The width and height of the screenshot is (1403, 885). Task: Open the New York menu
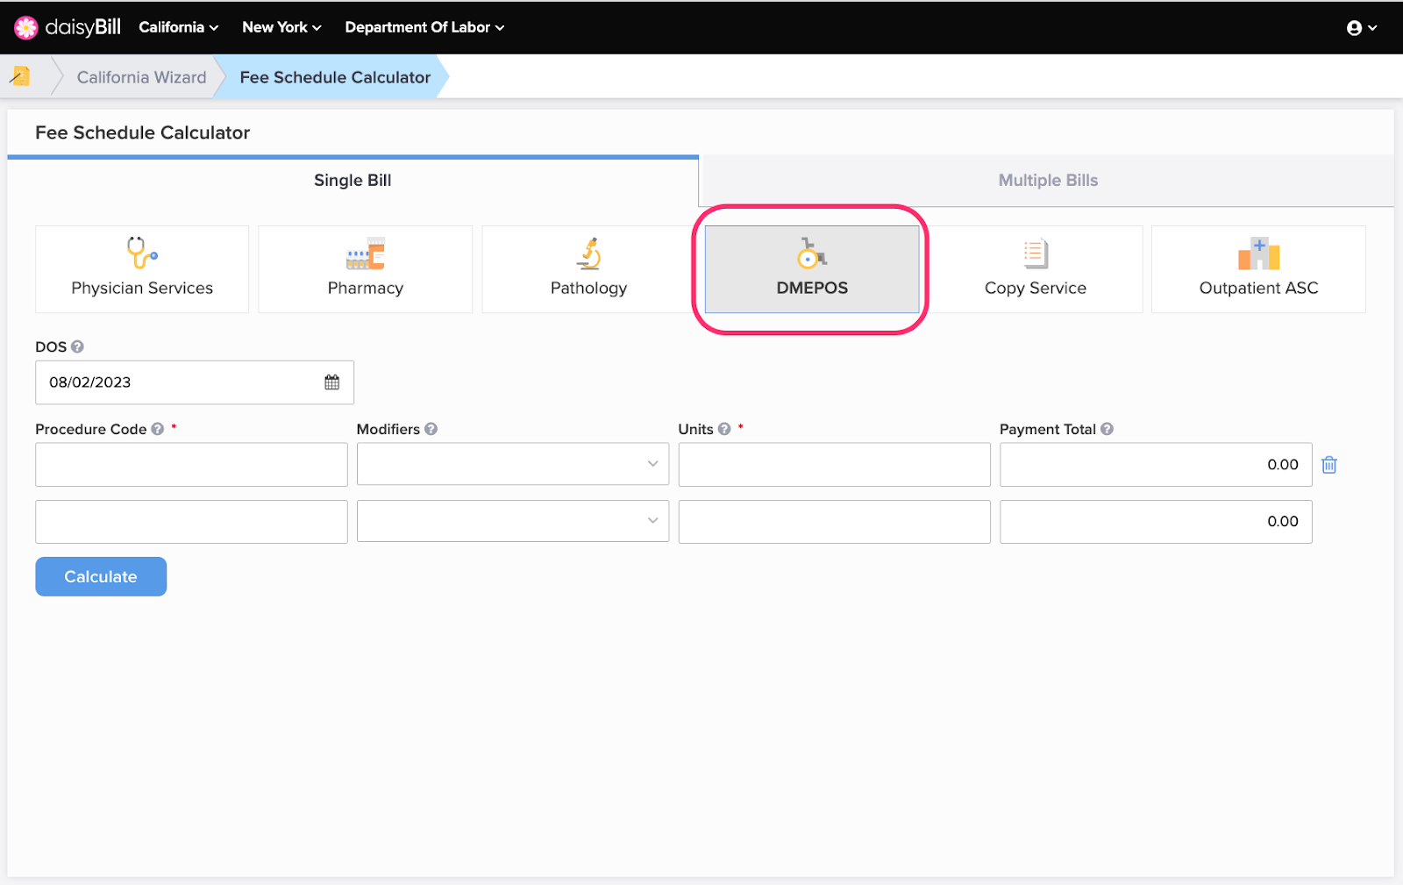pyautogui.click(x=281, y=27)
